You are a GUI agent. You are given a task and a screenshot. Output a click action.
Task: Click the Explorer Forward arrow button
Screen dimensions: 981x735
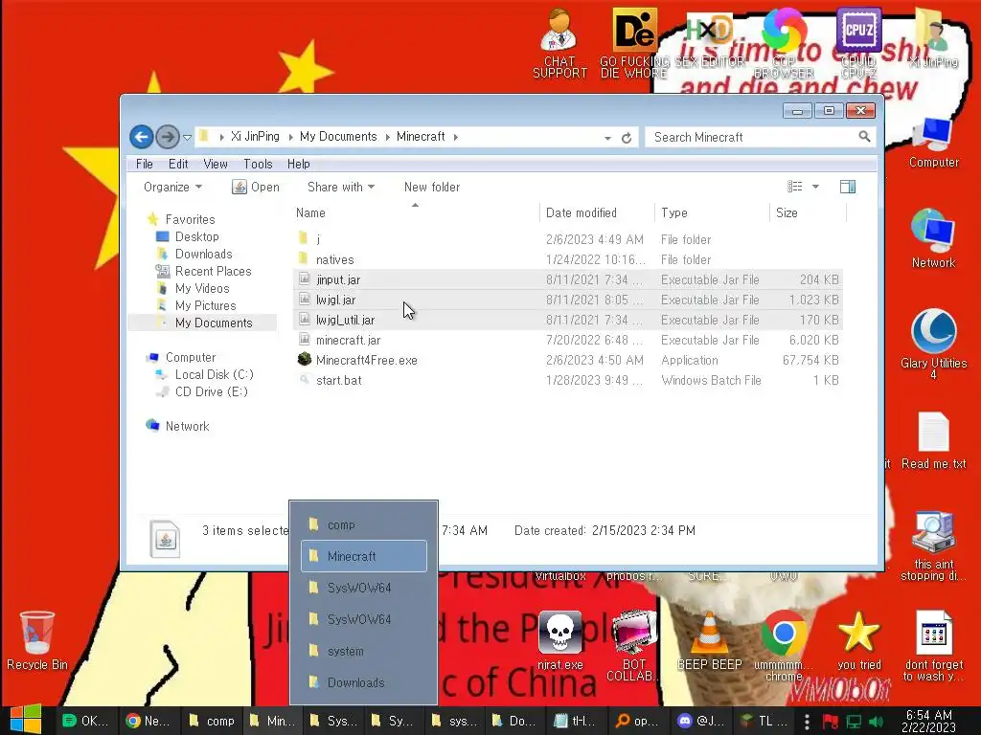point(167,137)
